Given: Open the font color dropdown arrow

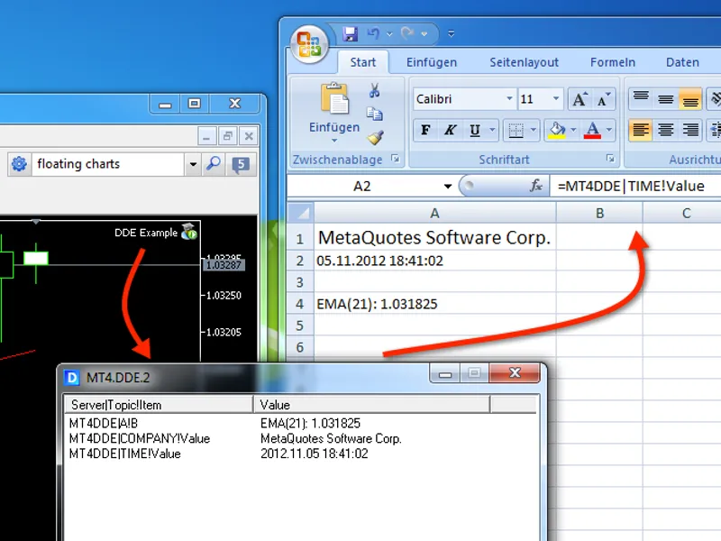Looking at the screenshot, I should (609, 130).
